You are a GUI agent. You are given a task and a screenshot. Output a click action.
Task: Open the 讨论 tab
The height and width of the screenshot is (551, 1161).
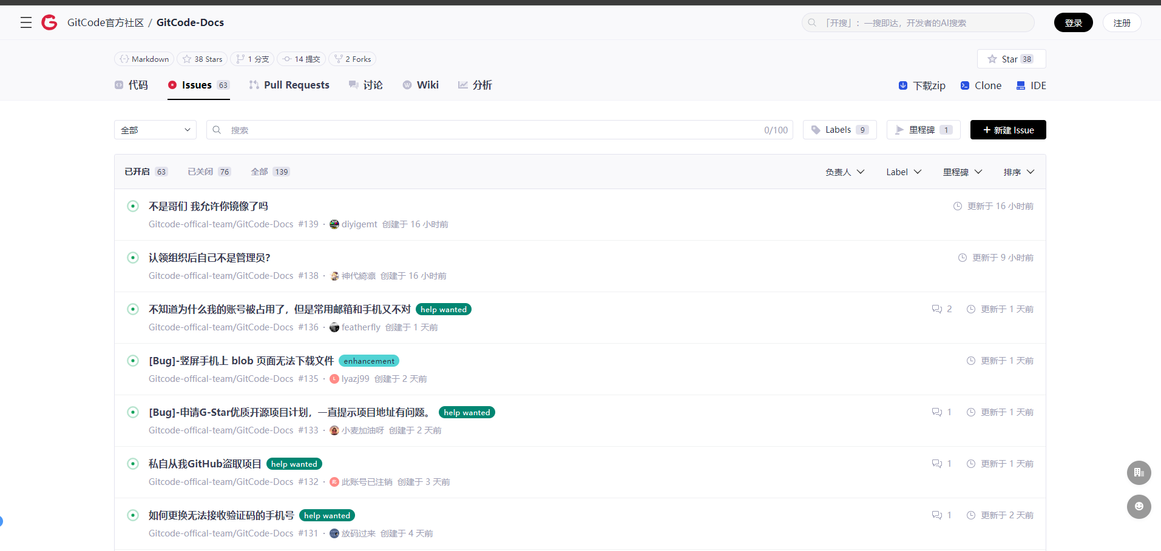coord(366,85)
